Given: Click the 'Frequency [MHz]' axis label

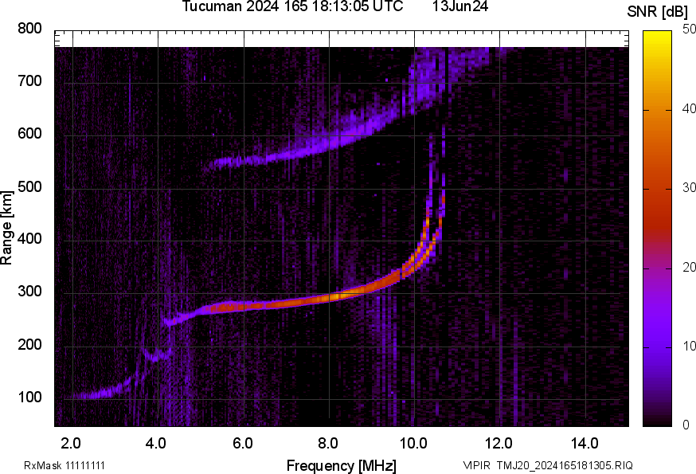Looking at the screenshot, I should click(x=342, y=465).
